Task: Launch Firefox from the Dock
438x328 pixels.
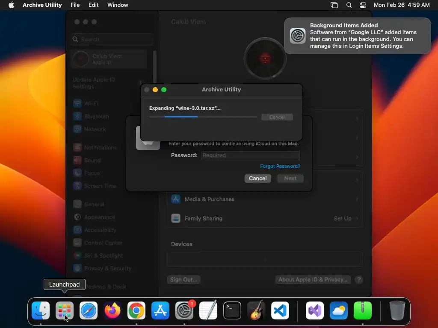Action: tap(112, 310)
